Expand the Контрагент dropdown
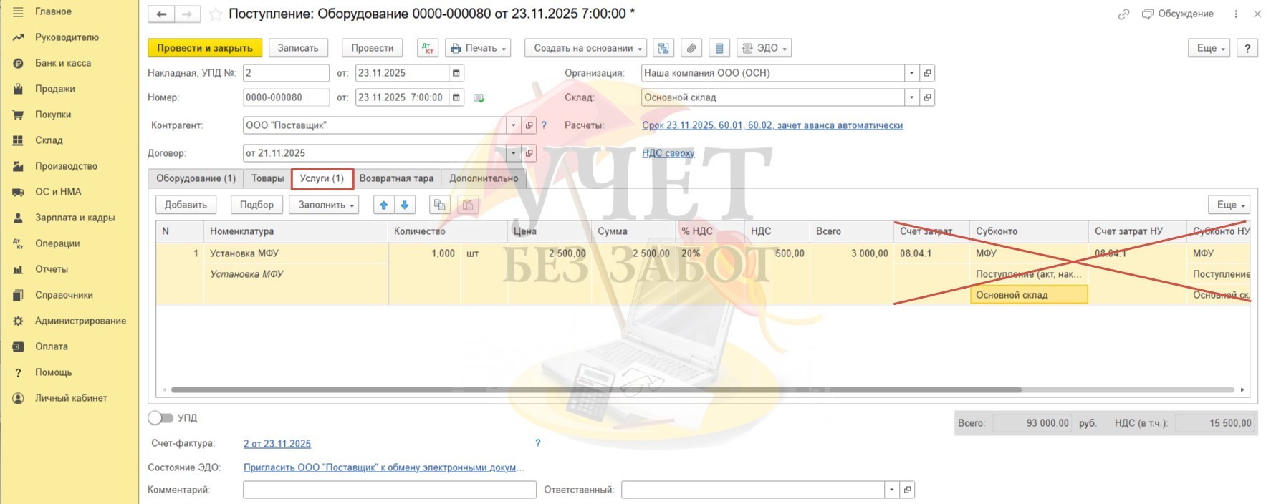 pyautogui.click(x=513, y=125)
